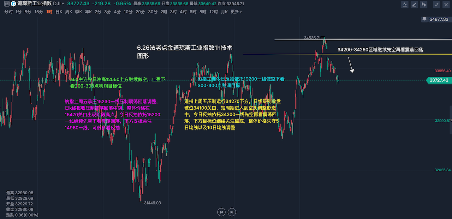The height and width of the screenshot is (219, 452).
Task: Jump to the earliest candle
Action: pyautogui.click(x=221, y=212)
